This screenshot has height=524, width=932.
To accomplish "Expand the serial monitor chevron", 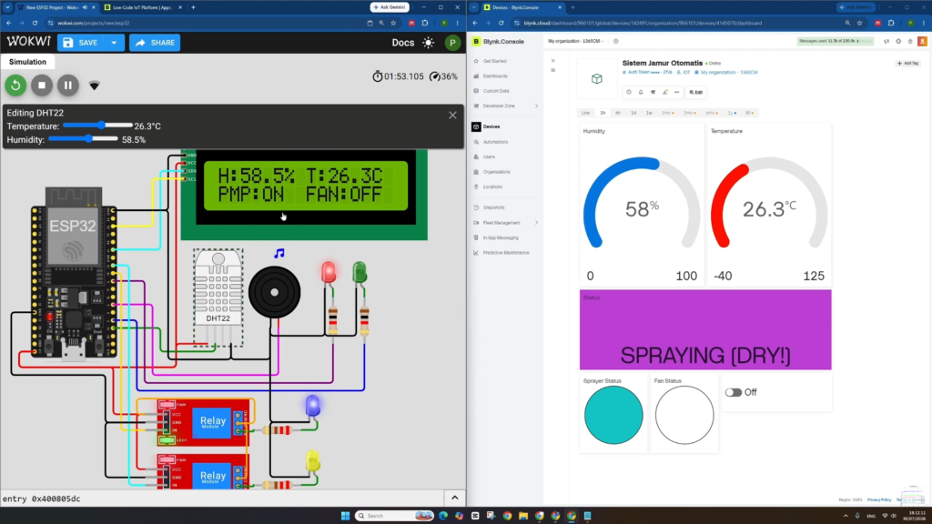I will pyautogui.click(x=455, y=498).
